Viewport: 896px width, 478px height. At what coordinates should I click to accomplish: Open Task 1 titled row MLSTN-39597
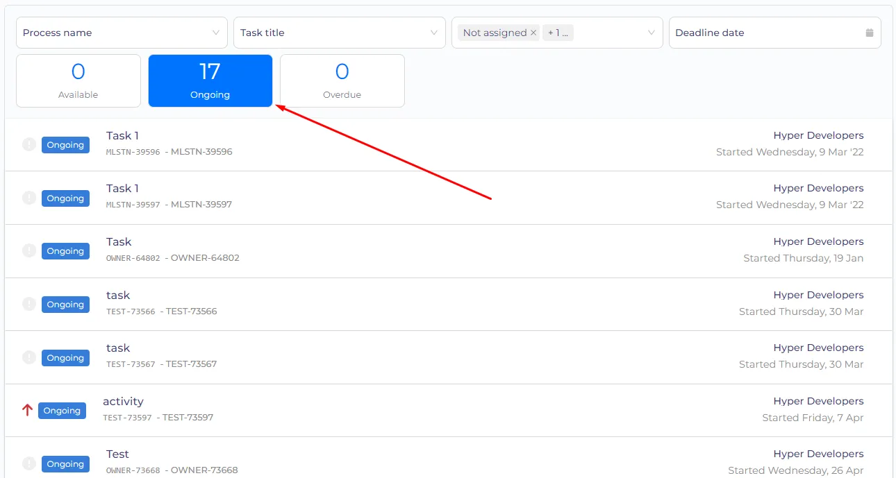(122, 188)
